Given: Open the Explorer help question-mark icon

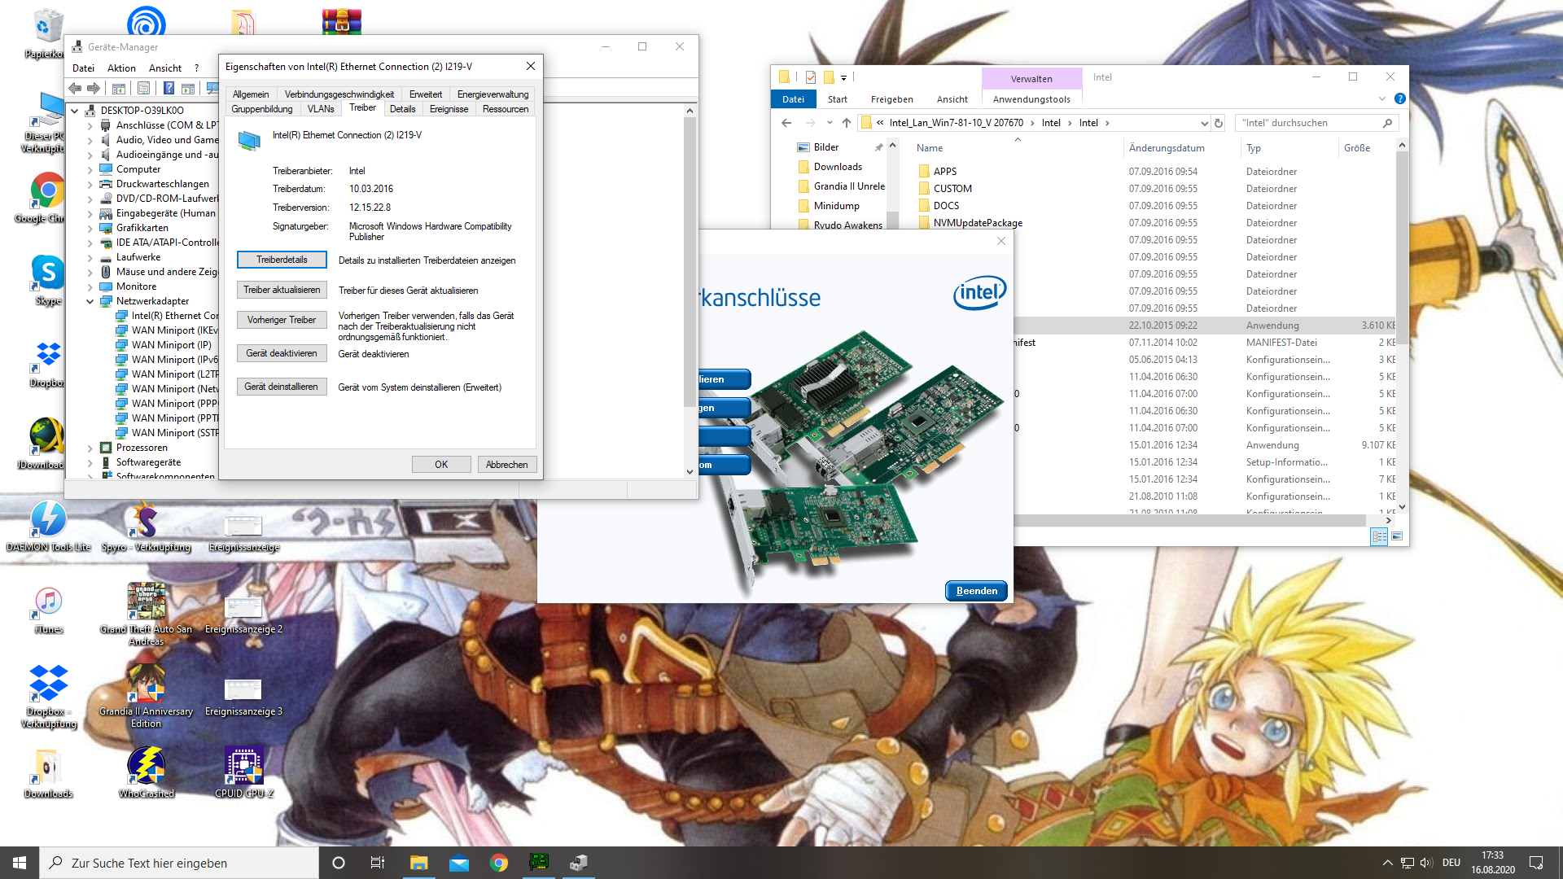Looking at the screenshot, I should tap(1399, 98).
